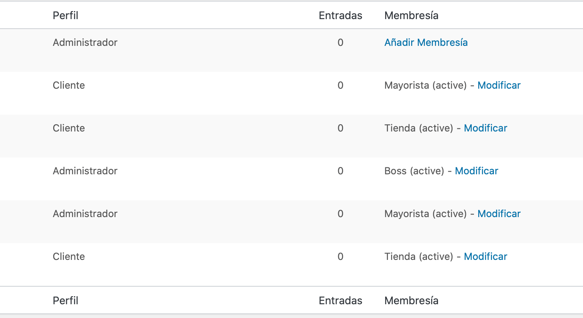Image resolution: width=583 pixels, height=318 pixels.
Task: Select the Perfil label in table footer
Action: click(65, 301)
